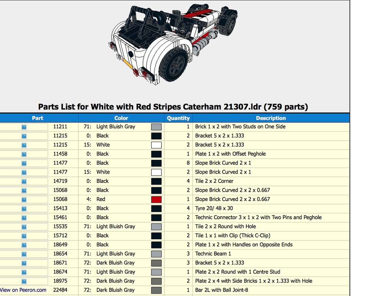The height and width of the screenshot is (296, 380).
Task: Select 'Plate 1 x 2 with Handles on Opposite Ends'
Action: (244, 245)
